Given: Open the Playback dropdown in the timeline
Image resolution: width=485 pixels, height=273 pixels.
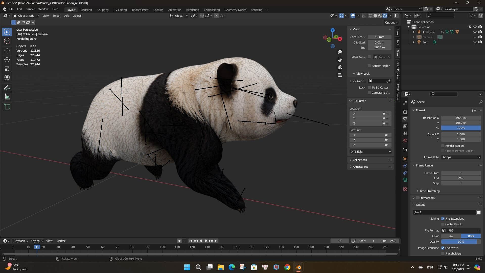Looking at the screenshot, I should pyautogui.click(x=20, y=241).
